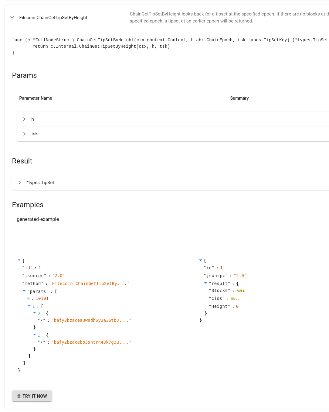
Task: Expand the tsk parameter row
Action: (24, 134)
